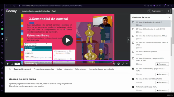The width and height of the screenshot is (174, 97).
Task: Open the Anuncios tab
Action: 69,69
